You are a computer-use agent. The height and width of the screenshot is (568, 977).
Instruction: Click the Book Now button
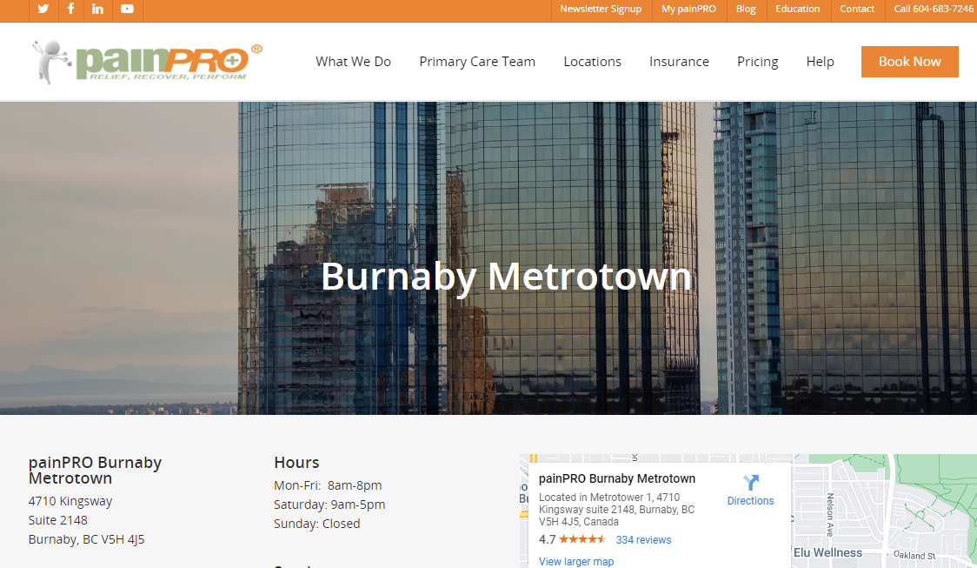tap(910, 62)
